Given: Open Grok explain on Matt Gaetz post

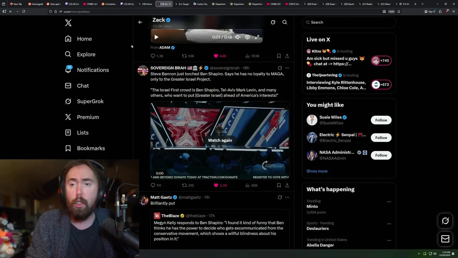Looking at the screenshot, I should [280, 197].
